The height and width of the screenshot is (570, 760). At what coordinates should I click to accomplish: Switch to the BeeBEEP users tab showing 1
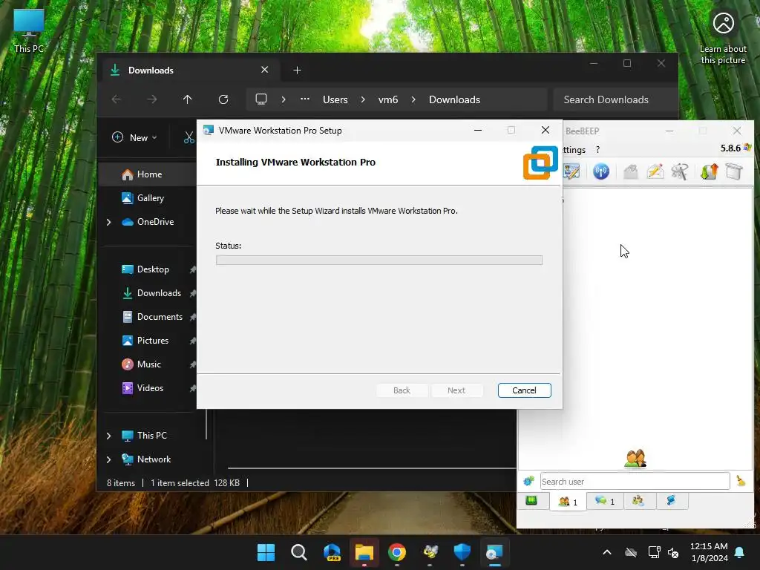pos(568,501)
